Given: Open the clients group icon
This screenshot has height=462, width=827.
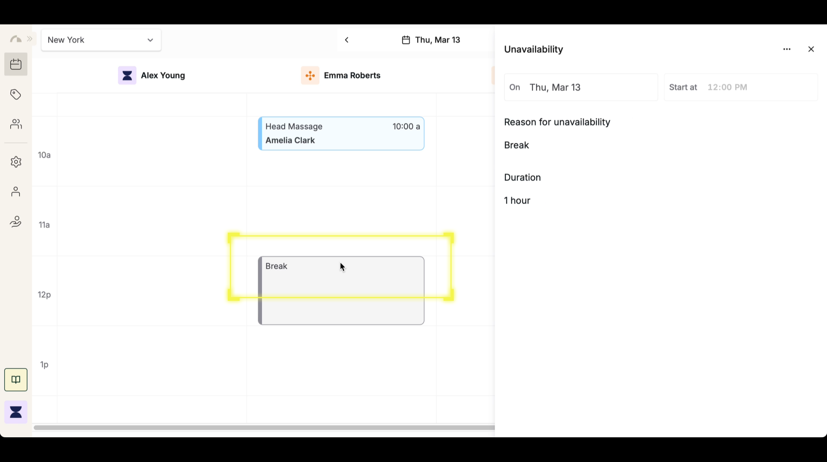Looking at the screenshot, I should pyautogui.click(x=16, y=124).
